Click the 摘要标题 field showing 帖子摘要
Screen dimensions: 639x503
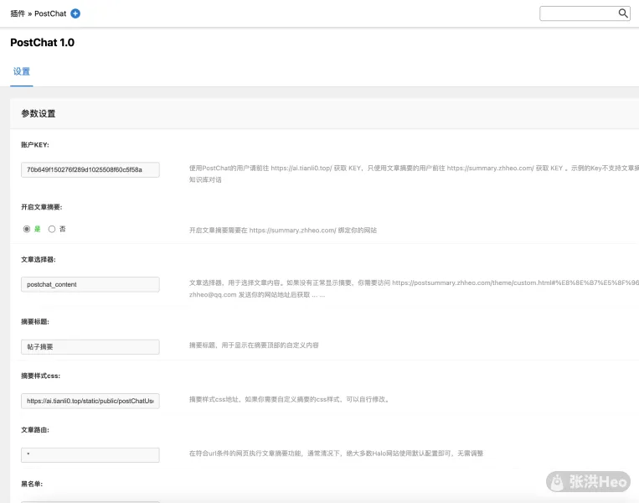(90, 347)
